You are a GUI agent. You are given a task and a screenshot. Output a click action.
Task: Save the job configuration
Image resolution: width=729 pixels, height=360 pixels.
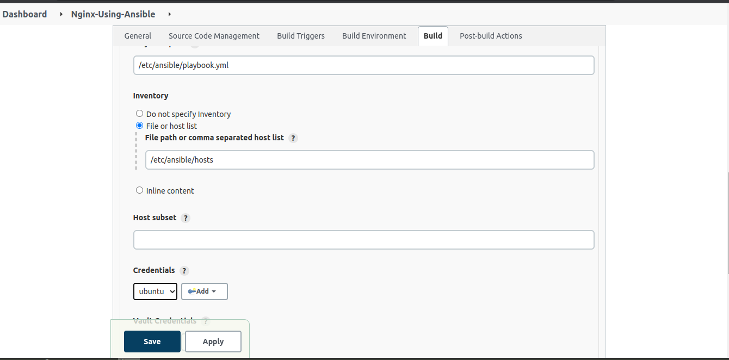click(x=152, y=342)
